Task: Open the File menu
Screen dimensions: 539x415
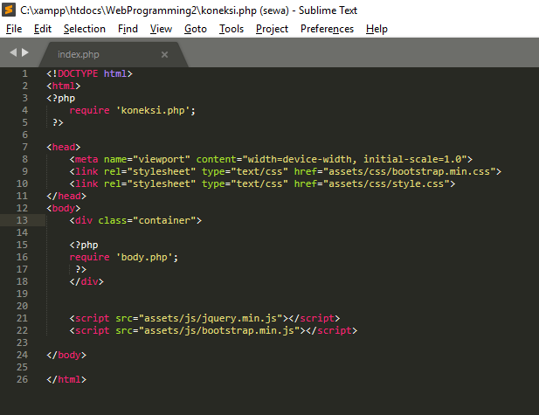Action: click(x=14, y=29)
